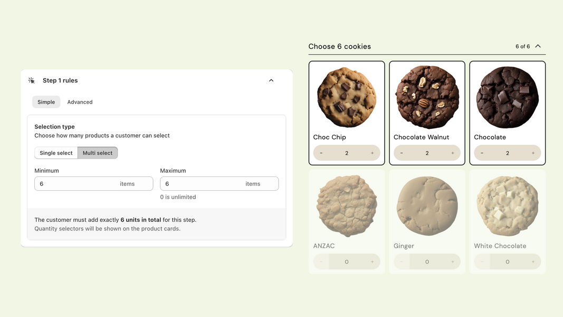
Task: Collapse the Step 1 rules panel
Action: point(271,80)
